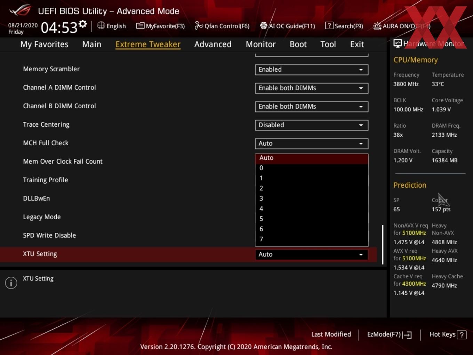Select the XTU Setting row label
This screenshot has width=473, height=355.
[x=40, y=254]
